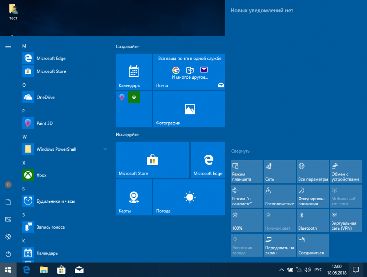Open Settings gear in the Start sidebar
Screen dimensions: 367x277
pyautogui.click(x=8, y=237)
